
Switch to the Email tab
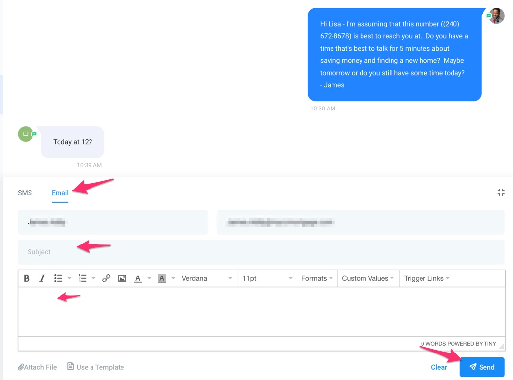(60, 193)
